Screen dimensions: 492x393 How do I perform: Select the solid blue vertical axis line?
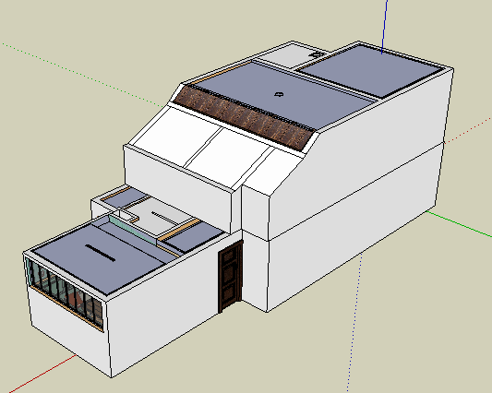tap(384, 27)
